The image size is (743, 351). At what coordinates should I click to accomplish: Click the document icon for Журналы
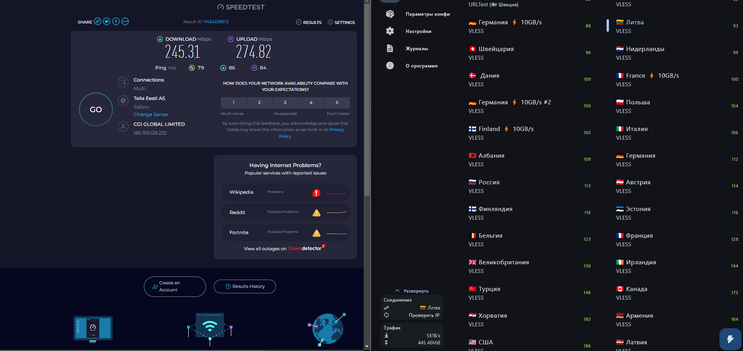pos(390,48)
